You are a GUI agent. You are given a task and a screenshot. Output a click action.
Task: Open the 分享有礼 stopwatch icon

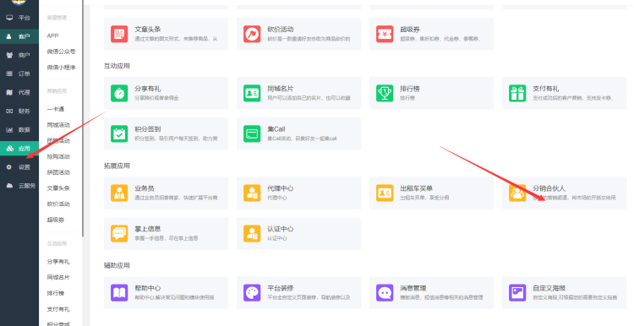(x=119, y=93)
